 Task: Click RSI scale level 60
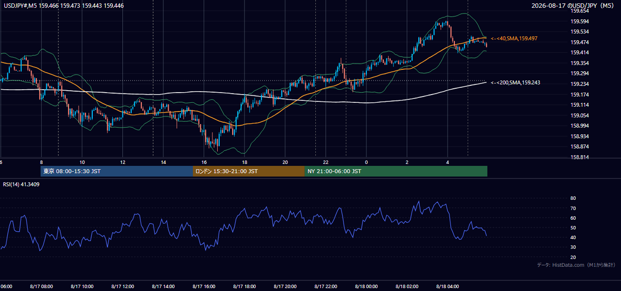[573, 218]
